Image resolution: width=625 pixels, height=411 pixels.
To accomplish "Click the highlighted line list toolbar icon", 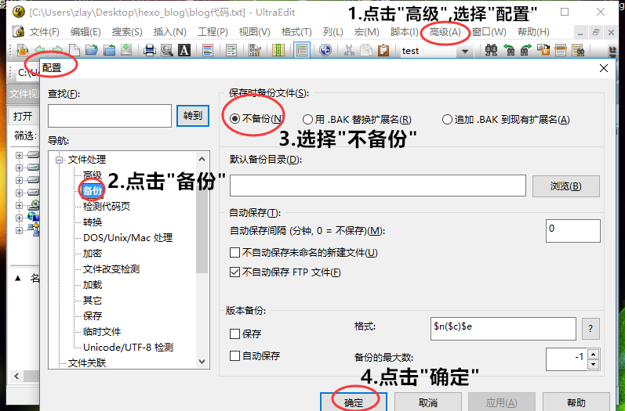I will [302, 50].
